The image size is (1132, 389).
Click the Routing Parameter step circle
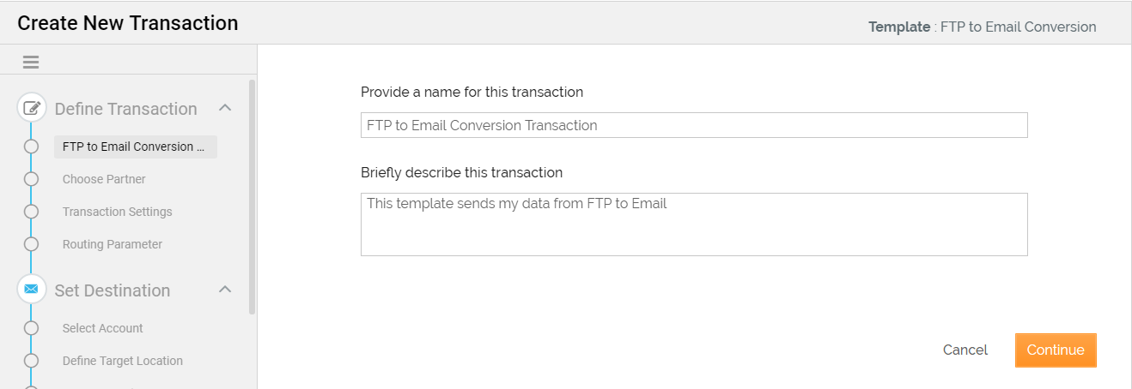click(x=32, y=244)
